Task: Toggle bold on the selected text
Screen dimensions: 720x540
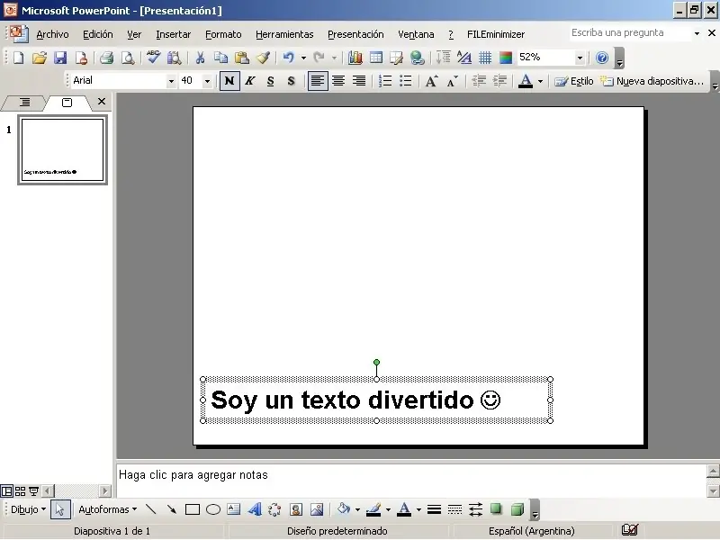Action: coord(229,81)
